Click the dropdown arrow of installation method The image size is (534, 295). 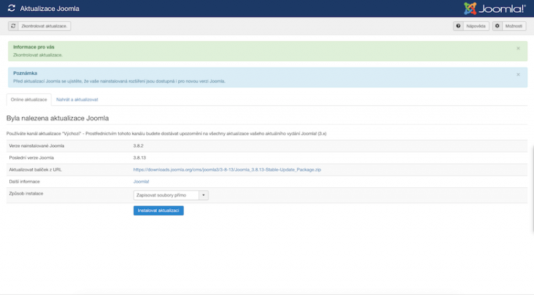(x=204, y=195)
